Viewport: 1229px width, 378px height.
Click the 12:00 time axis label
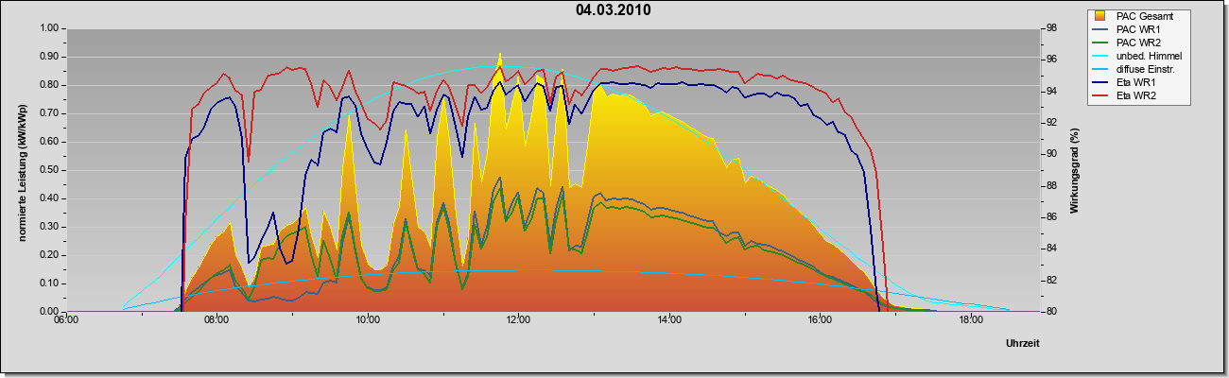(x=519, y=321)
